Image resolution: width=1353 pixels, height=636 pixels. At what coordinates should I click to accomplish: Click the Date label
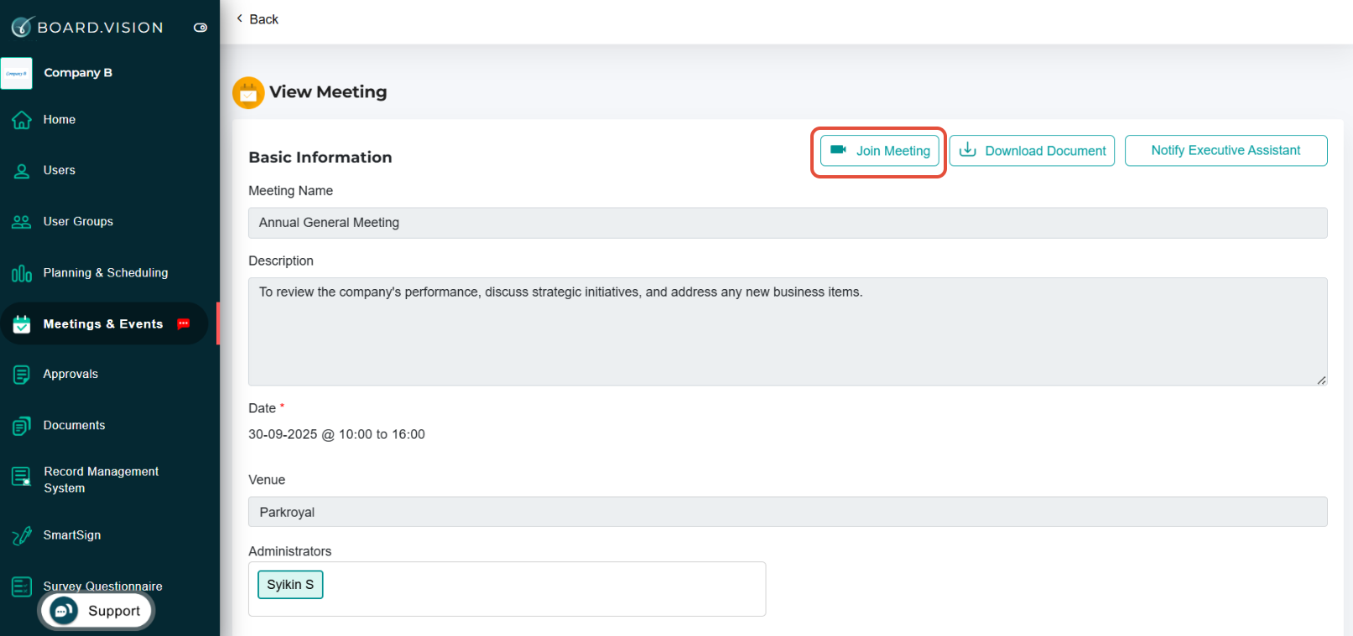tap(262, 409)
